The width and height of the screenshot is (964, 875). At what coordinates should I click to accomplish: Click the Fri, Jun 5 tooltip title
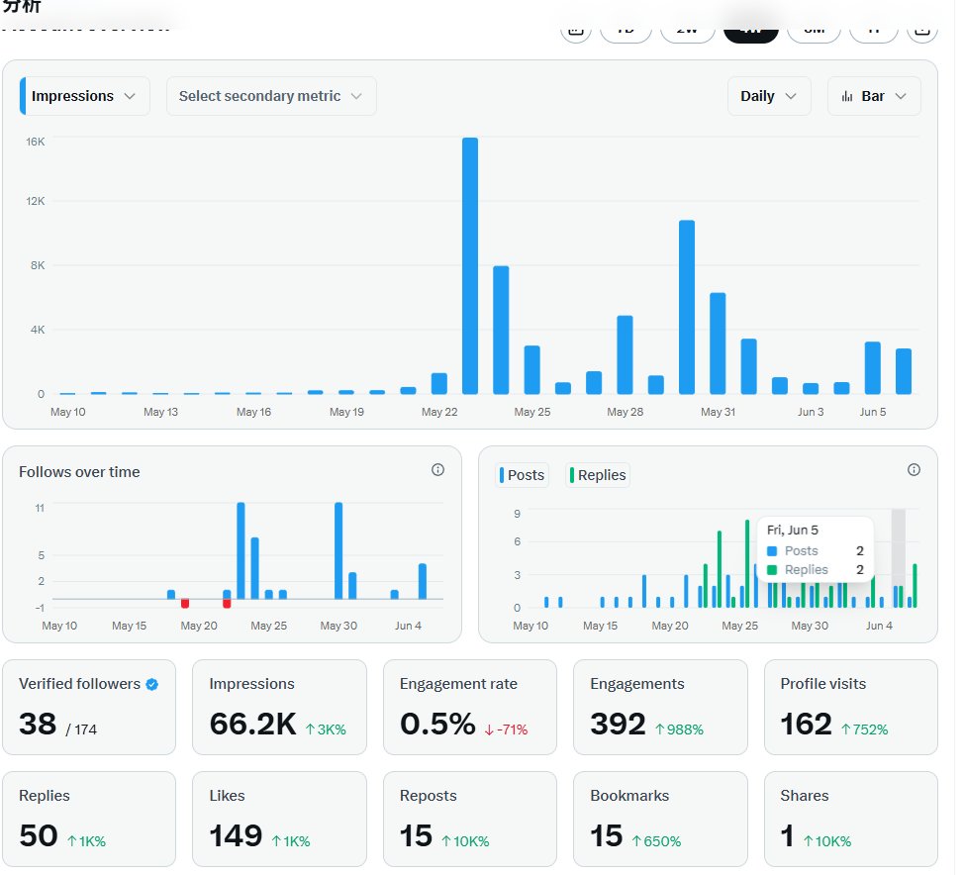[793, 530]
